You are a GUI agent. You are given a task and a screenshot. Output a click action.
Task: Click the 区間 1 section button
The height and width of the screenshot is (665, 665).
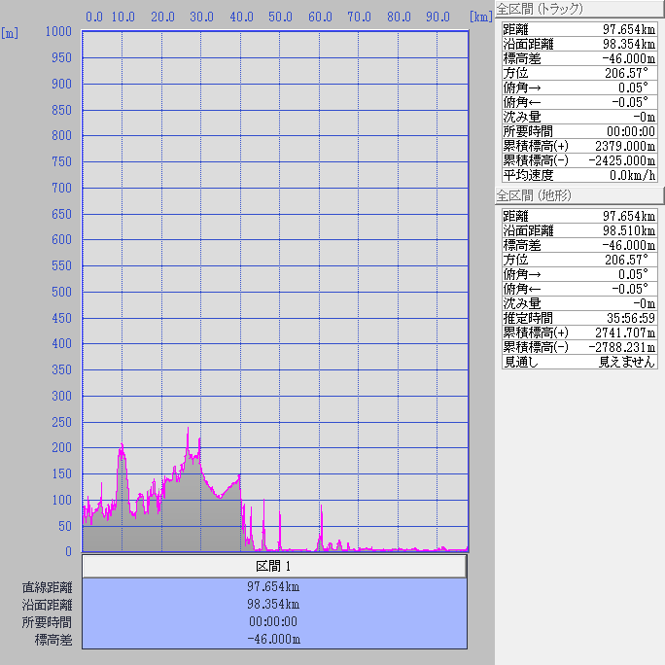[x=273, y=566]
